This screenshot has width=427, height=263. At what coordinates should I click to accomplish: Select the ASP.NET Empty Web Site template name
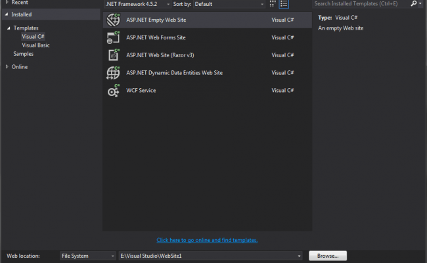click(156, 20)
